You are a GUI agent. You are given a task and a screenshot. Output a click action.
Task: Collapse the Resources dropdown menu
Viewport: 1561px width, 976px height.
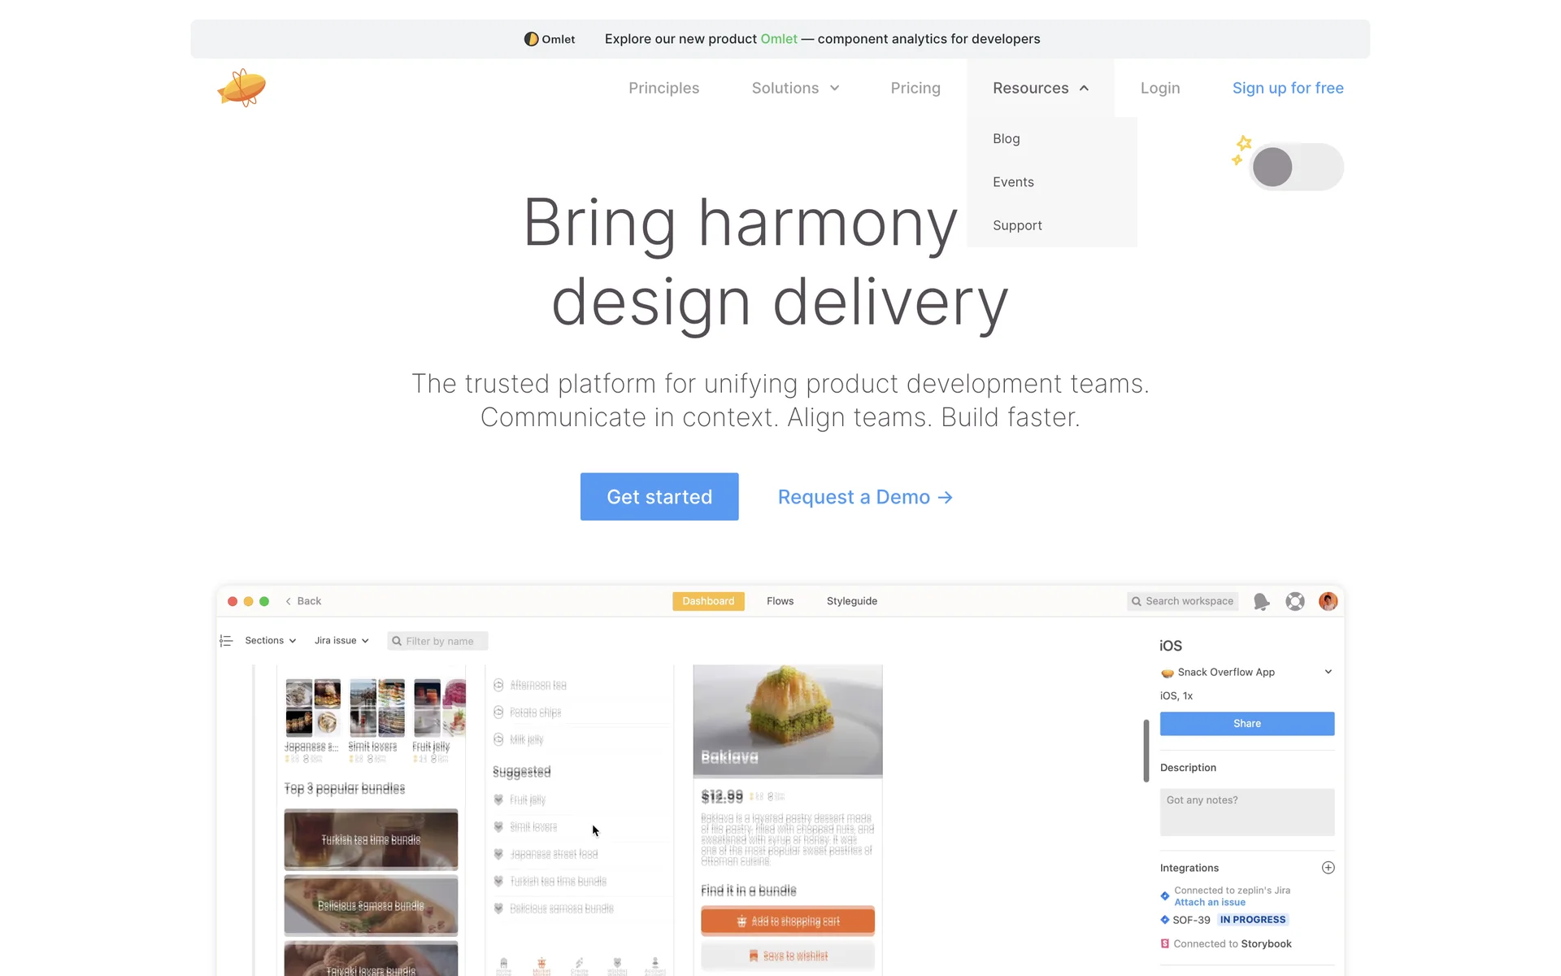click(x=1040, y=88)
